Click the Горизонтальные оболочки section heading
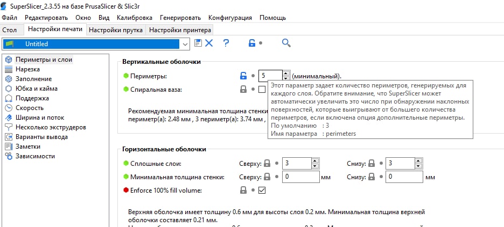Image resolution: width=504 pixels, height=227 pixels. click(164, 149)
